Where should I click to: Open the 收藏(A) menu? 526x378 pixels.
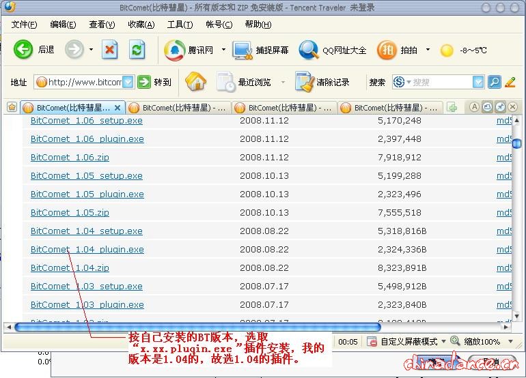pyautogui.click(x=141, y=25)
